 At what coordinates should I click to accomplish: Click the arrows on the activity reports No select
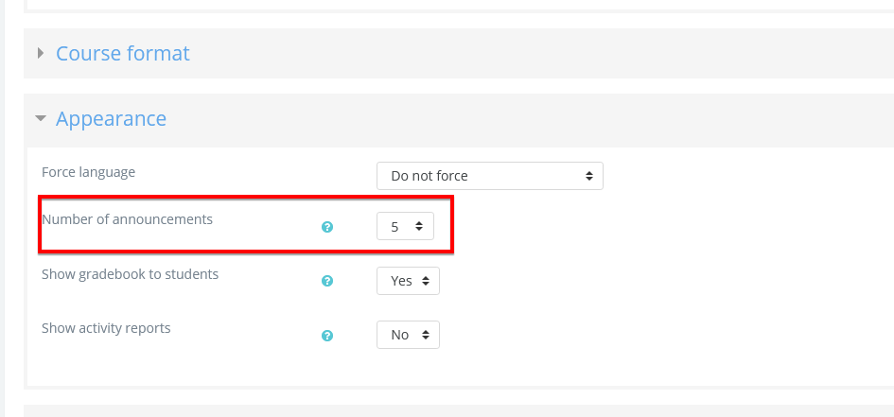click(425, 335)
